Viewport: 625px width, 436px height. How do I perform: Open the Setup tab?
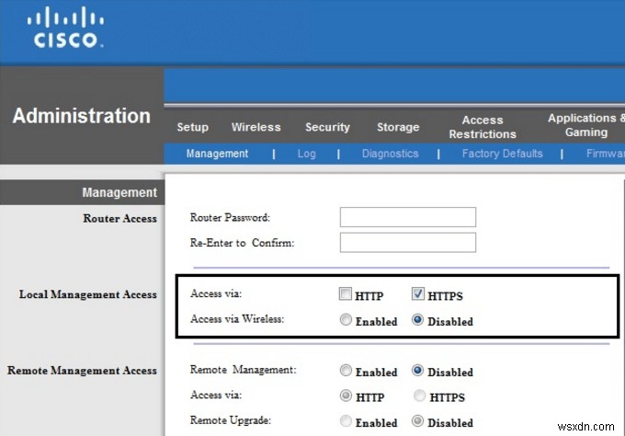click(x=192, y=127)
